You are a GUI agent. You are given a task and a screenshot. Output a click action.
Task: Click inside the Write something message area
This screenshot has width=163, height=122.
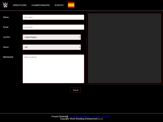click(x=53, y=69)
